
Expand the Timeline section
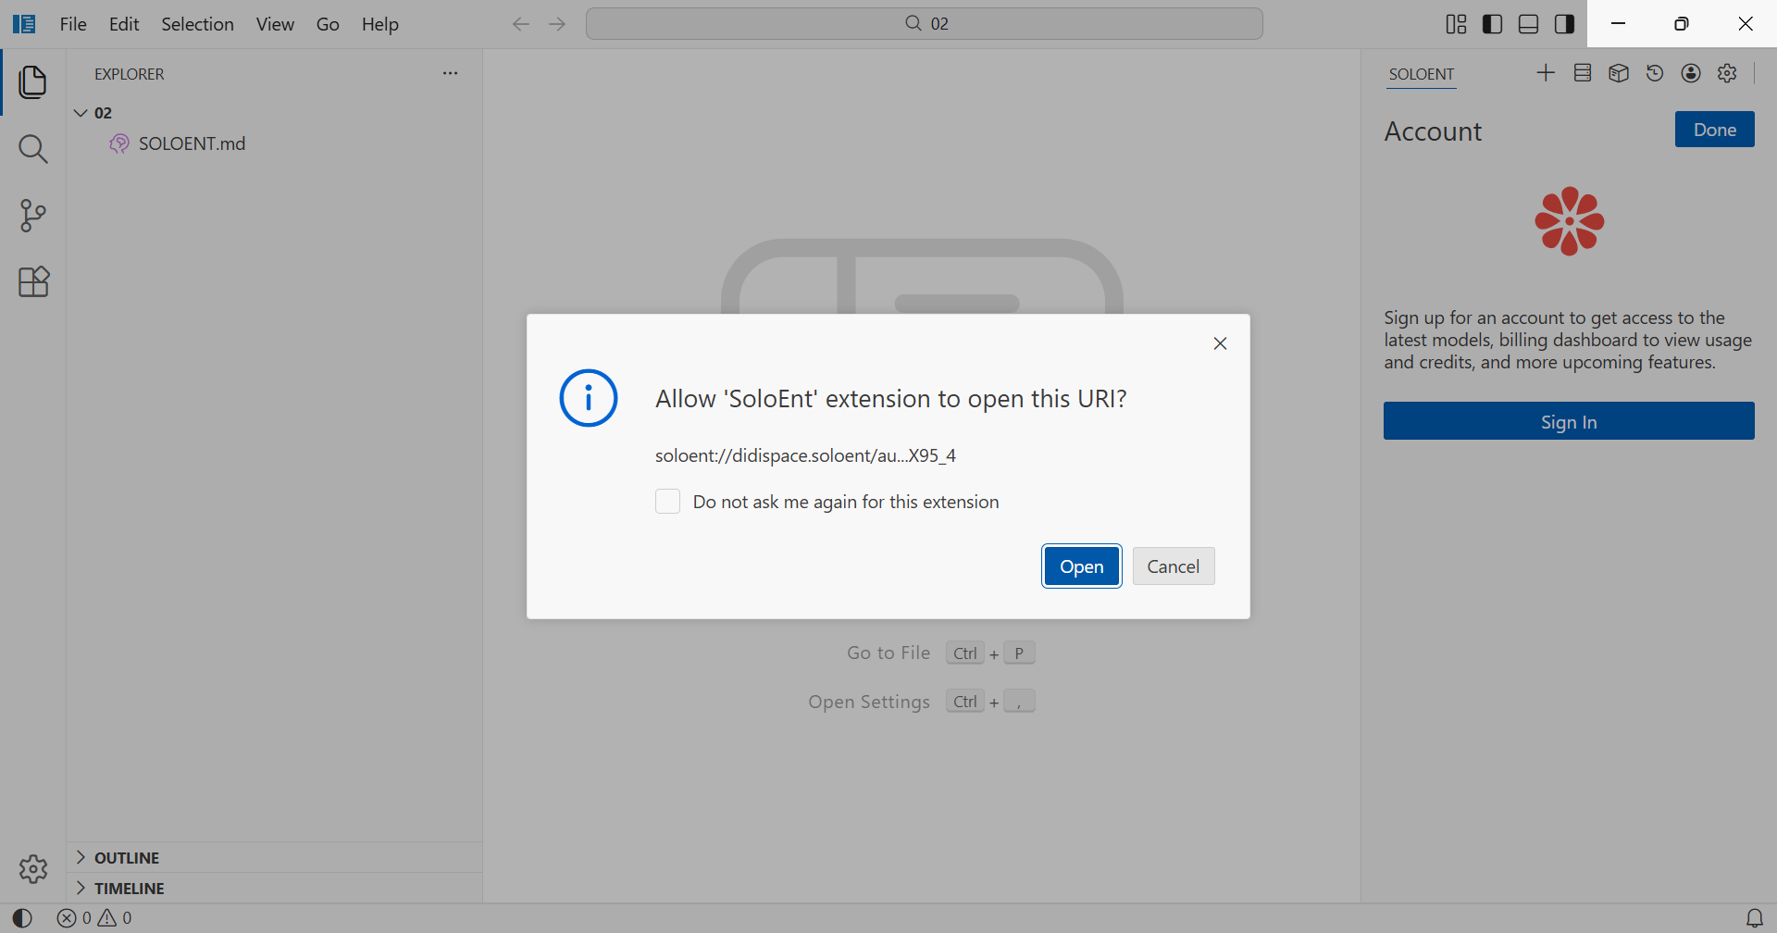coord(274,889)
